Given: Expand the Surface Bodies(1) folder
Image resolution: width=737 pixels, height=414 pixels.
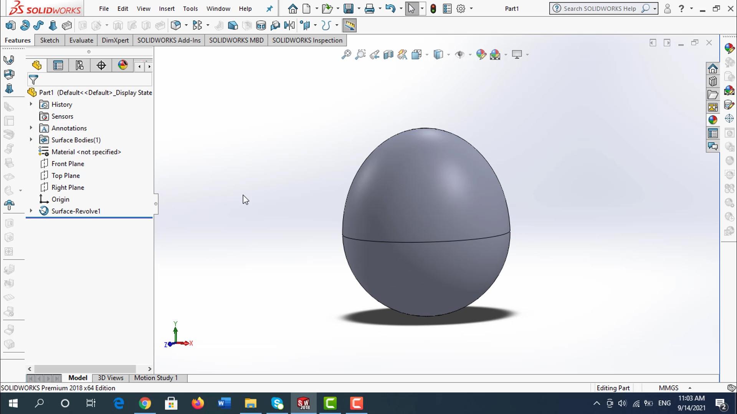Looking at the screenshot, I should coord(31,140).
